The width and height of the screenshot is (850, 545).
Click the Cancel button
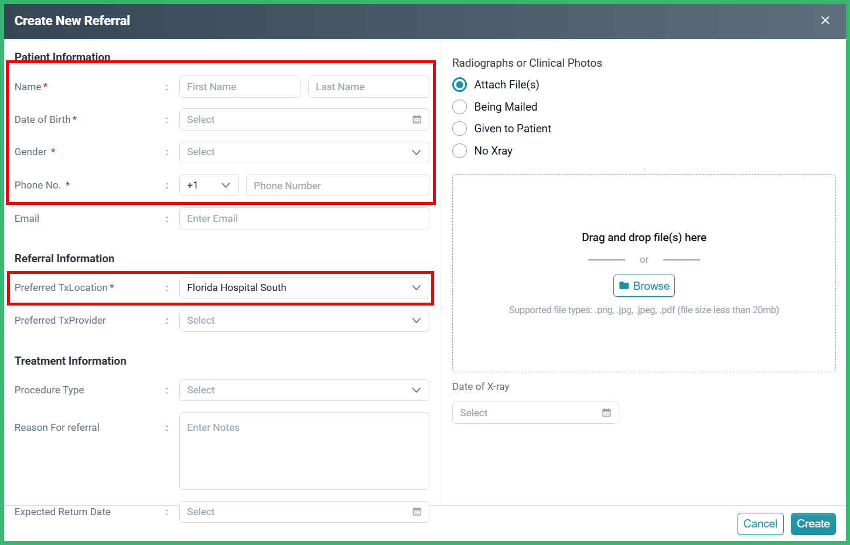[760, 524]
